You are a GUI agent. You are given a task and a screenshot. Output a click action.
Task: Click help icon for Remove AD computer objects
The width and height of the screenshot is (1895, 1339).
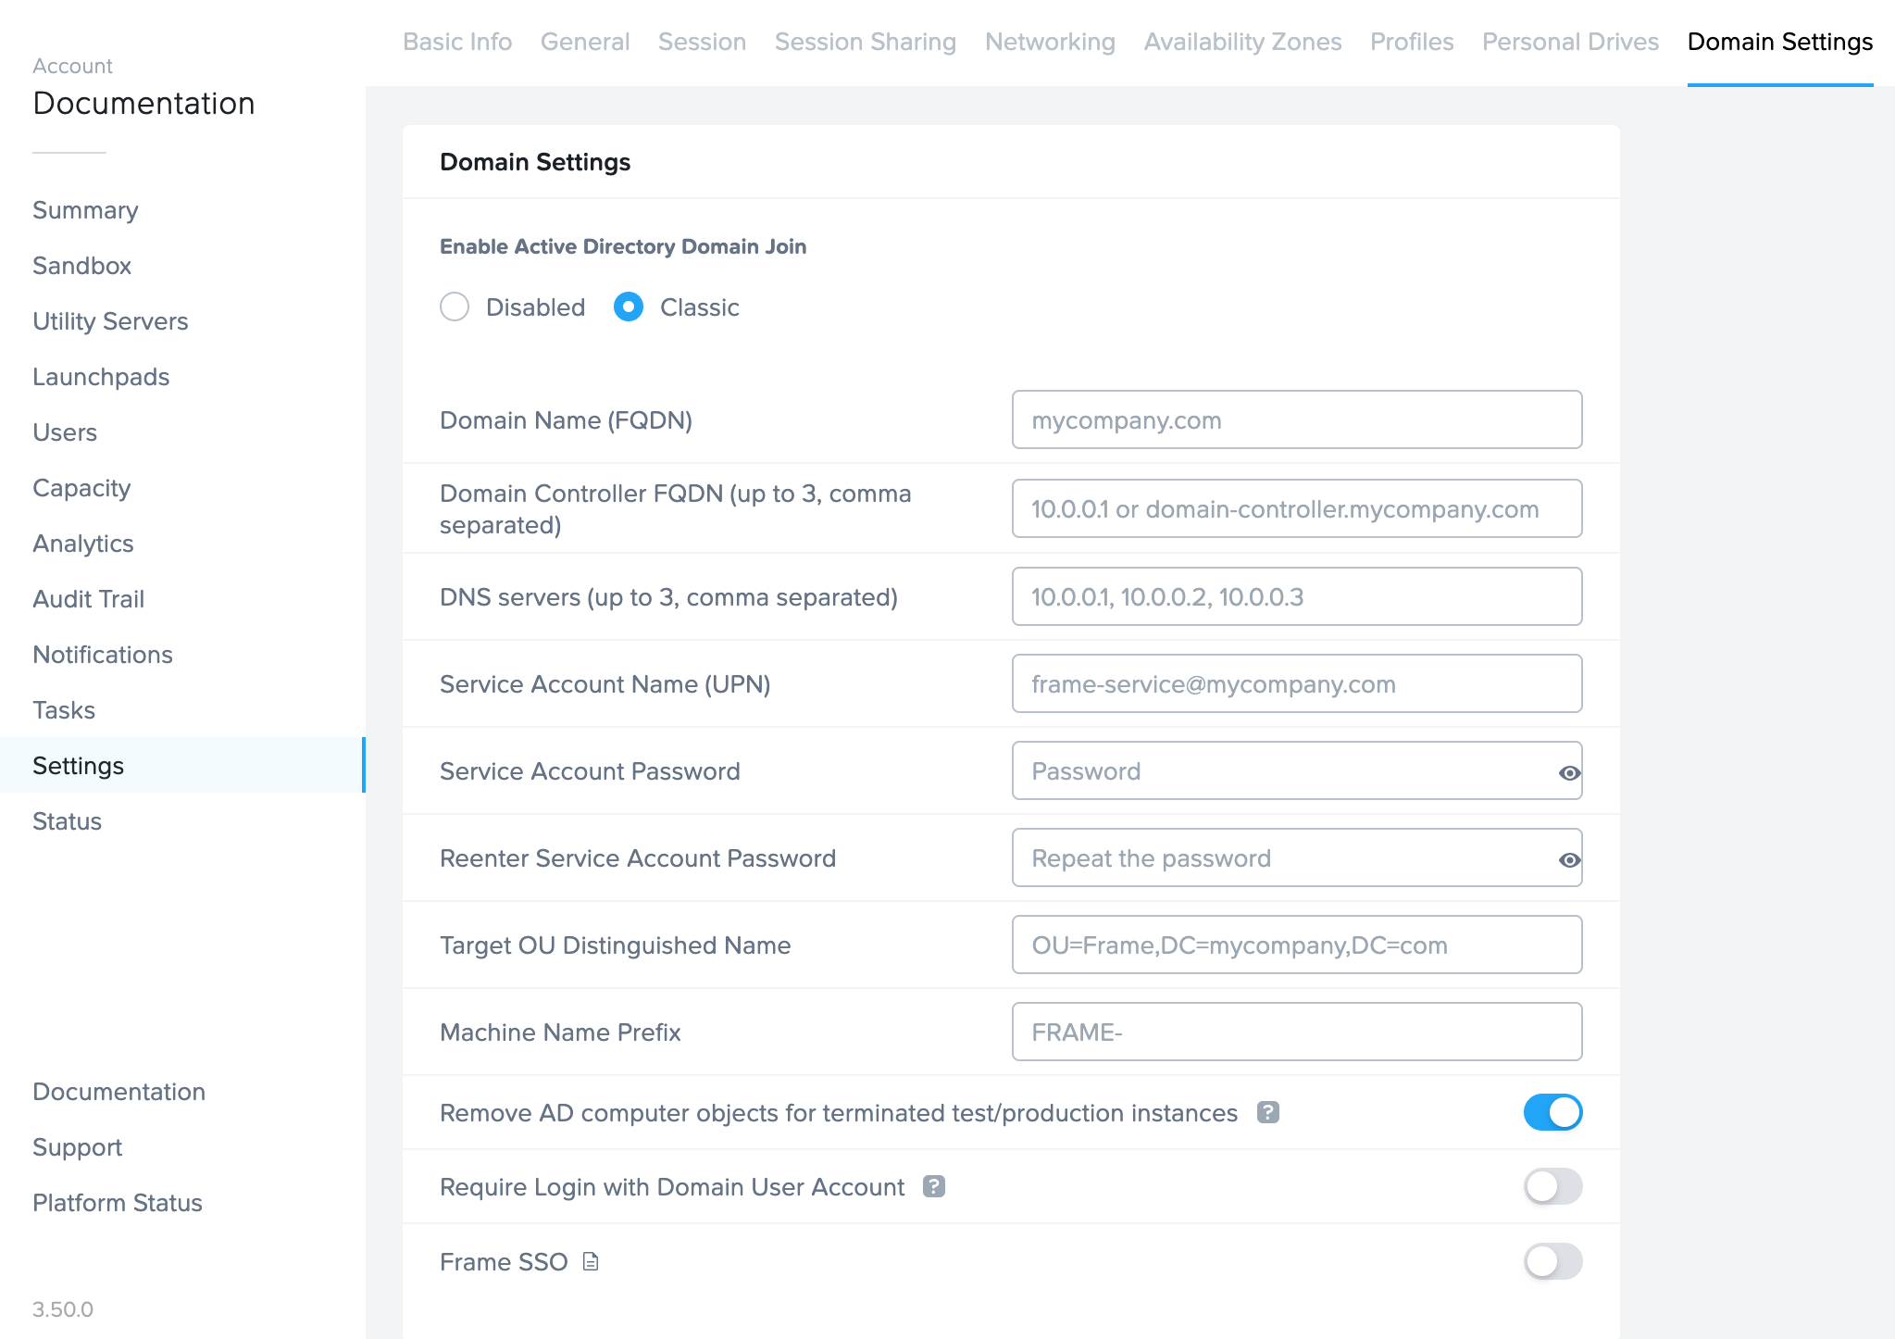click(x=1267, y=1112)
